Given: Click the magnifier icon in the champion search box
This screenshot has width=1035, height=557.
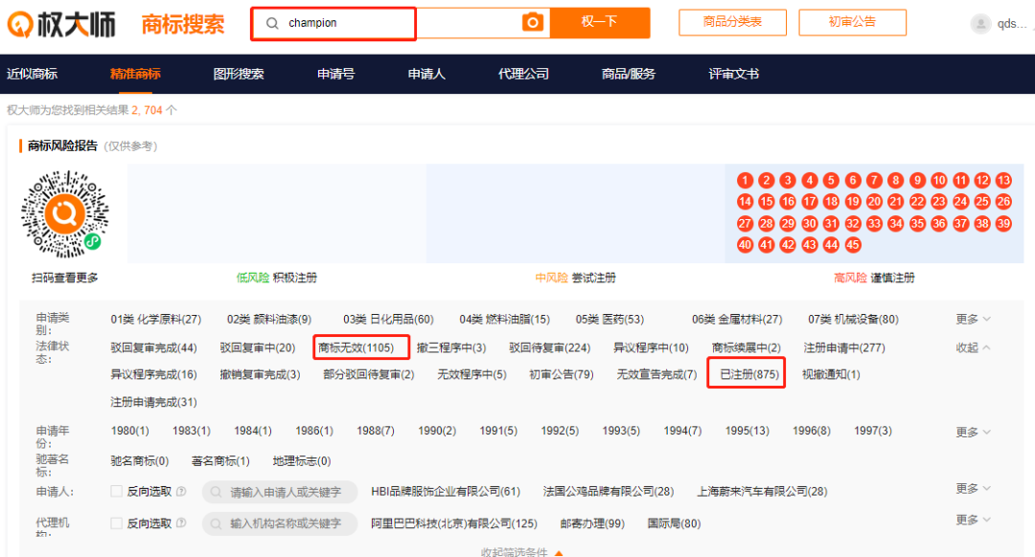Looking at the screenshot, I should pos(272,23).
